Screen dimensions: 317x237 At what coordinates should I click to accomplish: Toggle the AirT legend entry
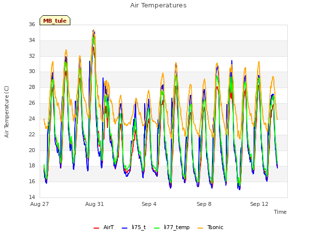(104, 227)
